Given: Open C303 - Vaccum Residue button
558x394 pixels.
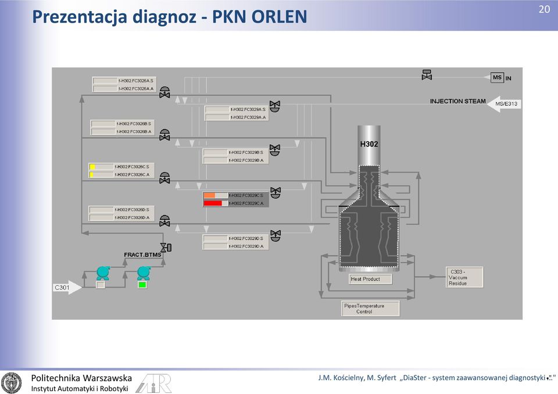Looking at the screenshot, I should click(464, 277).
